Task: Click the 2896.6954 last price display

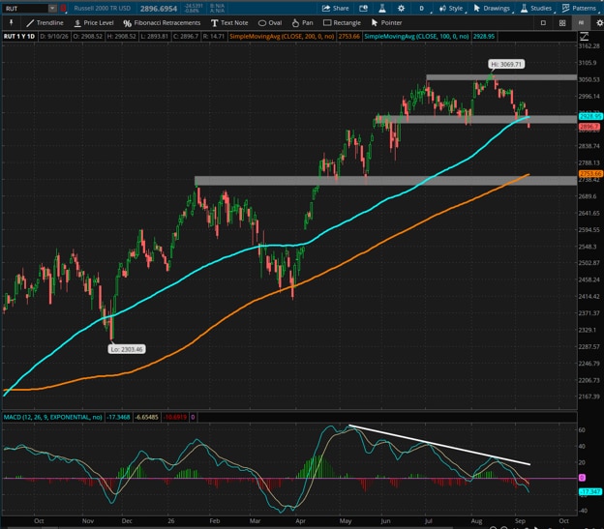Action: pos(159,9)
